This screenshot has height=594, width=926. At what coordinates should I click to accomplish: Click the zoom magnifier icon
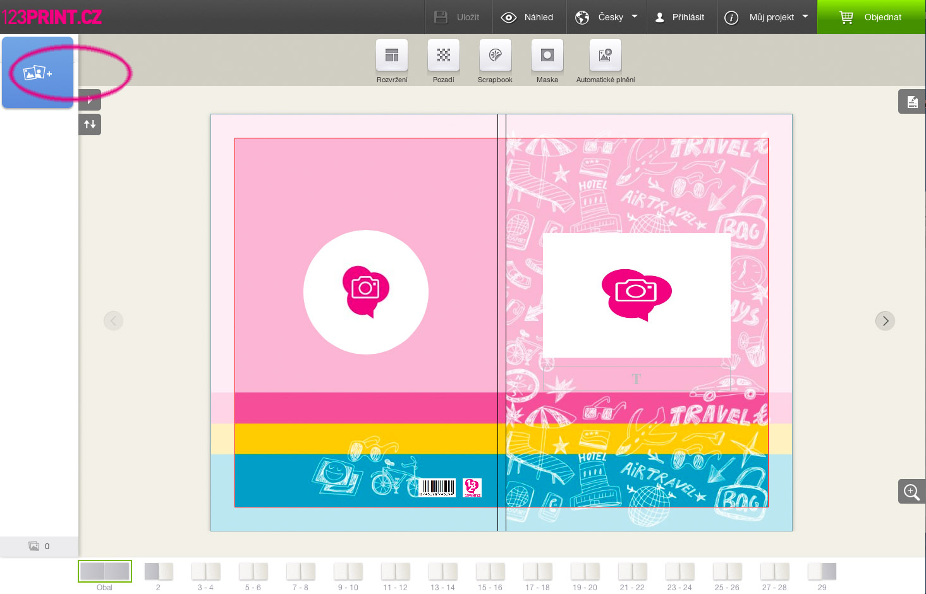click(911, 492)
